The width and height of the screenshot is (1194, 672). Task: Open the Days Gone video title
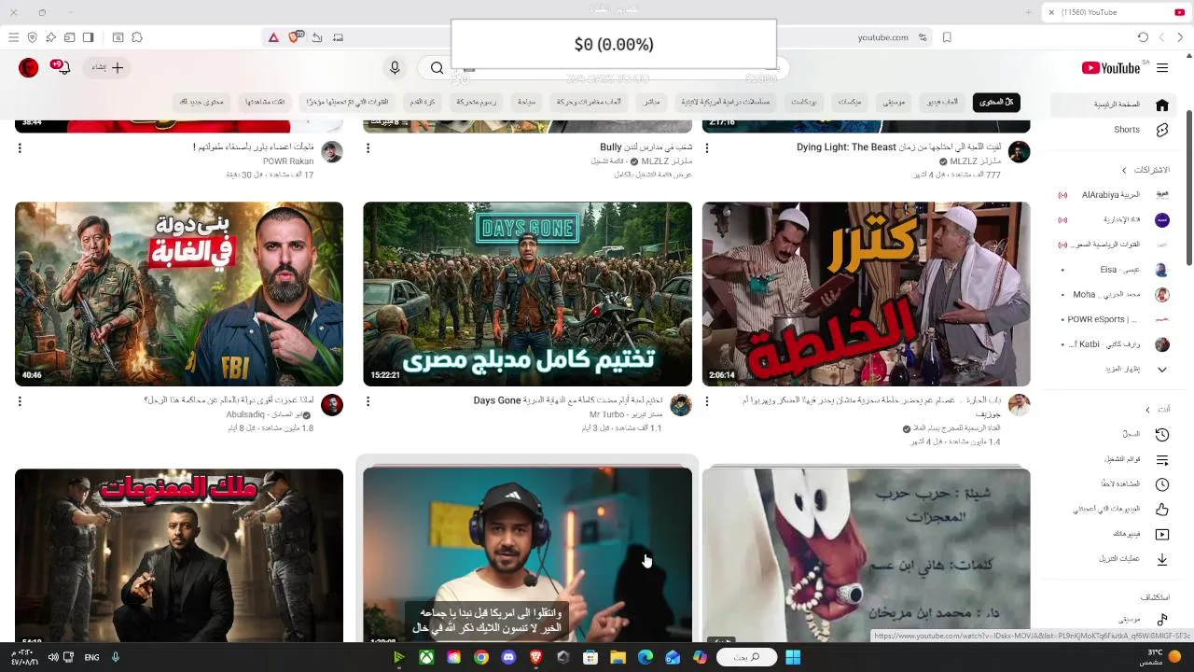click(568, 400)
